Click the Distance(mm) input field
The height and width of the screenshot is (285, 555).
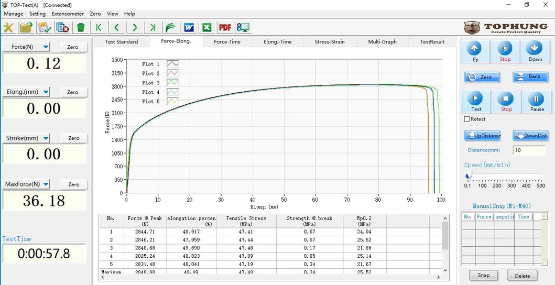coord(529,150)
